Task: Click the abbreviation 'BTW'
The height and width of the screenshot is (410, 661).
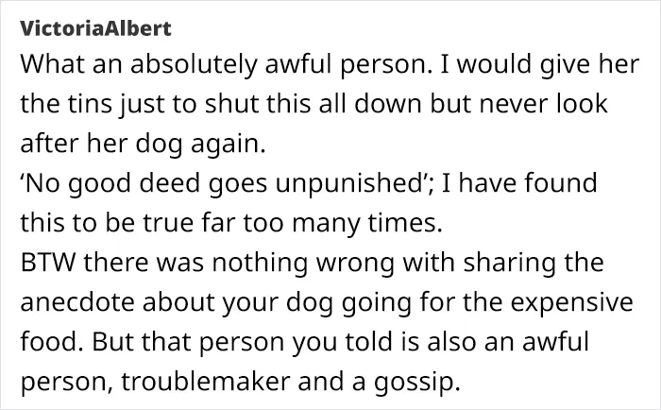Action: tap(48, 263)
